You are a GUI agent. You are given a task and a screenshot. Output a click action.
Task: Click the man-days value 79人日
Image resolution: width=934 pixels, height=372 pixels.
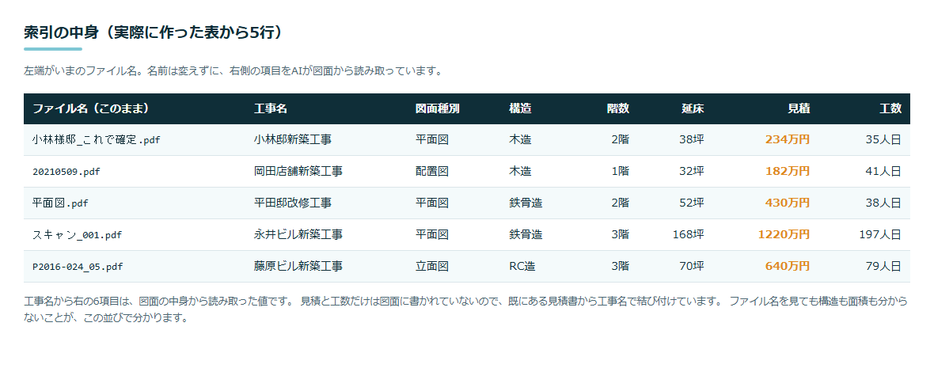click(883, 266)
